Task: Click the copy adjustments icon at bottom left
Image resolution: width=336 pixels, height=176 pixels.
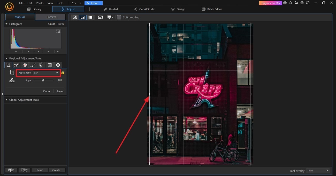Action: pyautogui.click(x=11, y=170)
